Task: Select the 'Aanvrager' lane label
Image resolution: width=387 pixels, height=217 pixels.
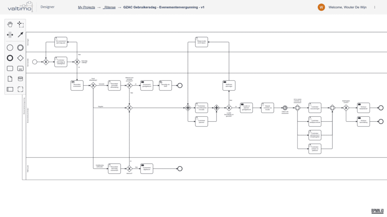Action: [28, 42]
